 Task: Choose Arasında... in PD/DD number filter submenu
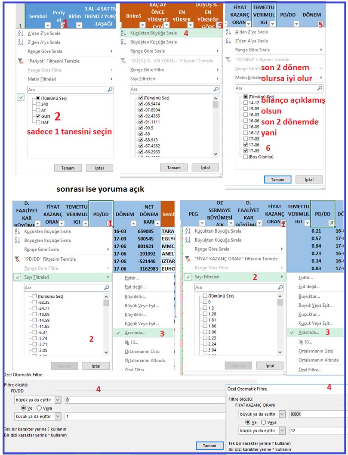[143, 333]
